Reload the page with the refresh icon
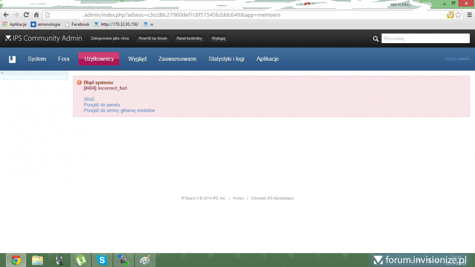Image resolution: width=475 pixels, height=267 pixels. pos(26,15)
